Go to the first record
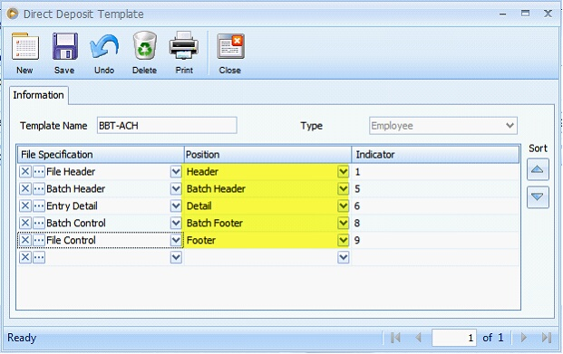Image resolution: width=563 pixels, height=354 pixels. 395,338
